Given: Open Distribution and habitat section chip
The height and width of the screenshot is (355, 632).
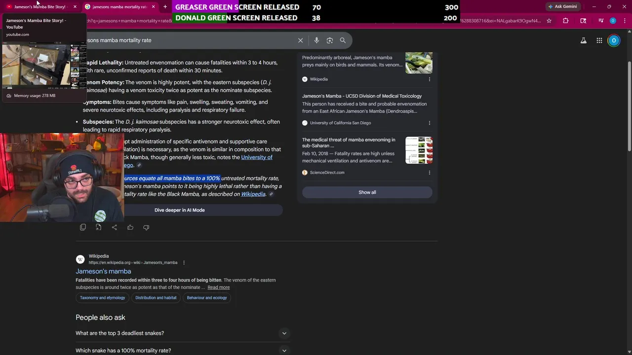Looking at the screenshot, I should point(156,298).
